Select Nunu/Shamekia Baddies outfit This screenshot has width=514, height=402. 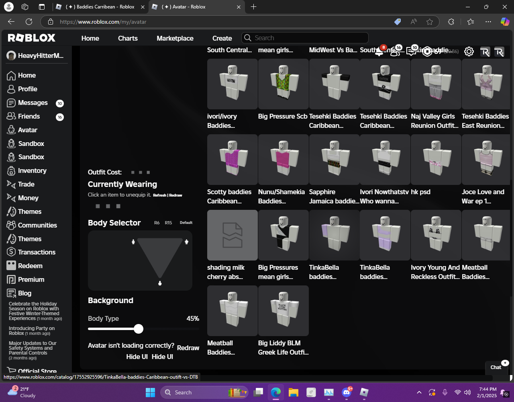point(284,160)
